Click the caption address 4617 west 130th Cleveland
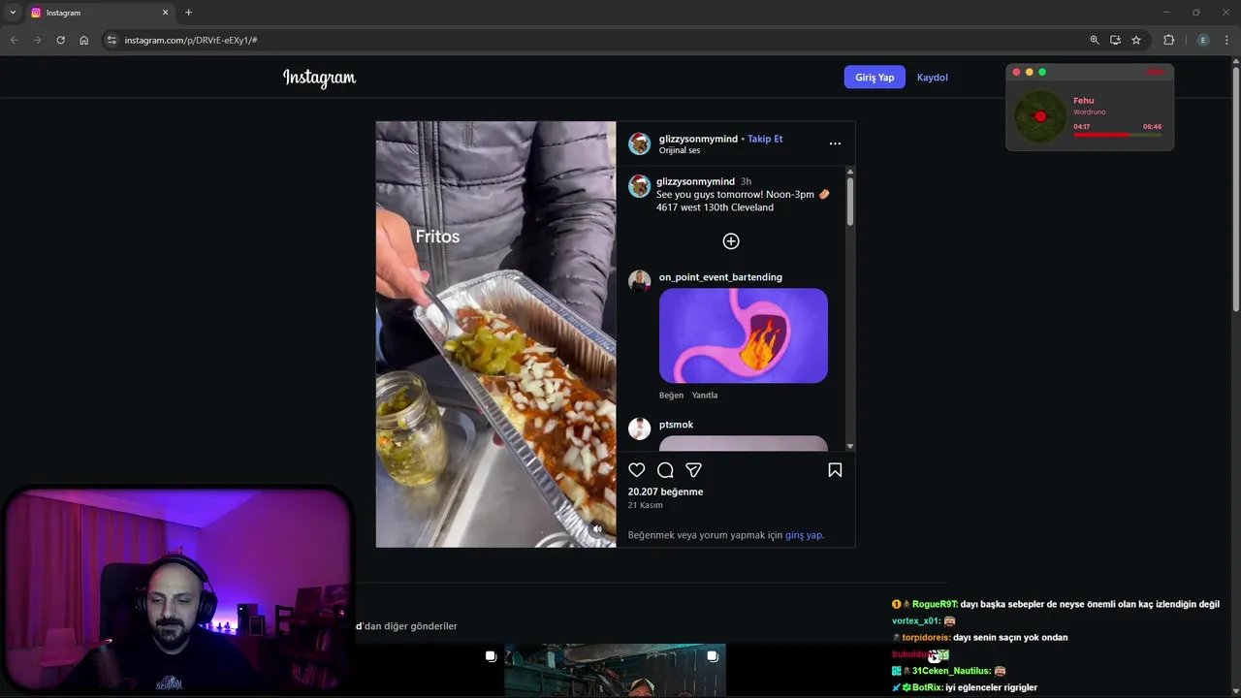 coord(715,207)
